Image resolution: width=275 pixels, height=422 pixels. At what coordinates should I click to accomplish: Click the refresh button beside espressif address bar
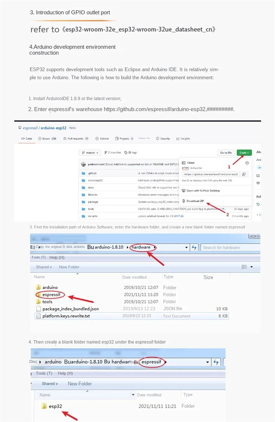(x=216, y=362)
